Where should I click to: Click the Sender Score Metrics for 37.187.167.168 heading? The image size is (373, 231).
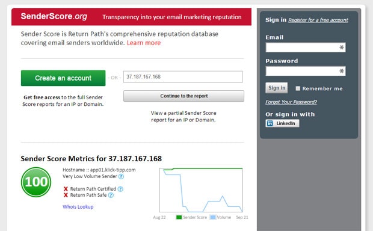[x=91, y=159]
